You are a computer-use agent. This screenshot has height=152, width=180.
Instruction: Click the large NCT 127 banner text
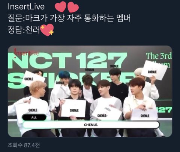[x=67, y=60]
